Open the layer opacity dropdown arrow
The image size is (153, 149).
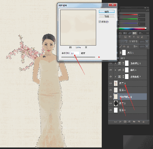147,41
